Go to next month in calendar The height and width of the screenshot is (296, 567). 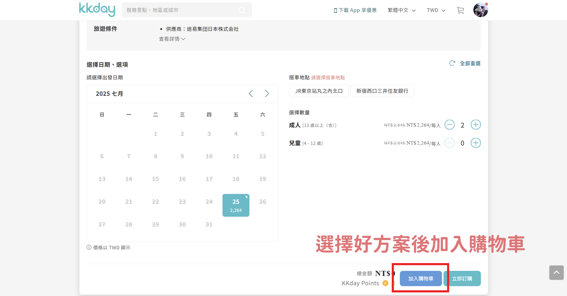(267, 93)
